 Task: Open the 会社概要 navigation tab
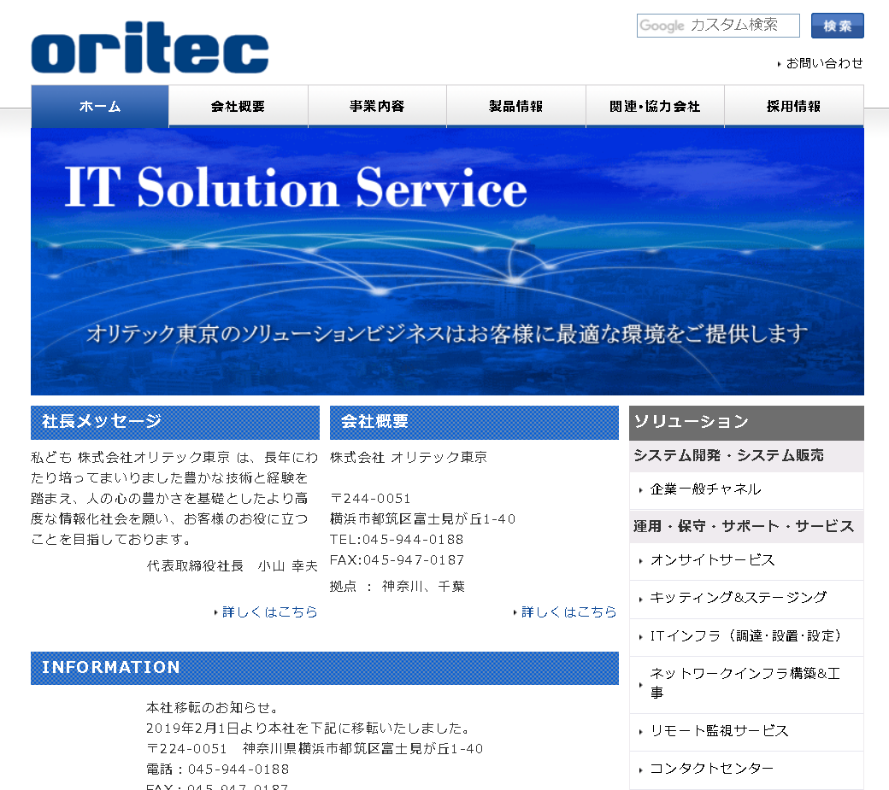click(238, 107)
